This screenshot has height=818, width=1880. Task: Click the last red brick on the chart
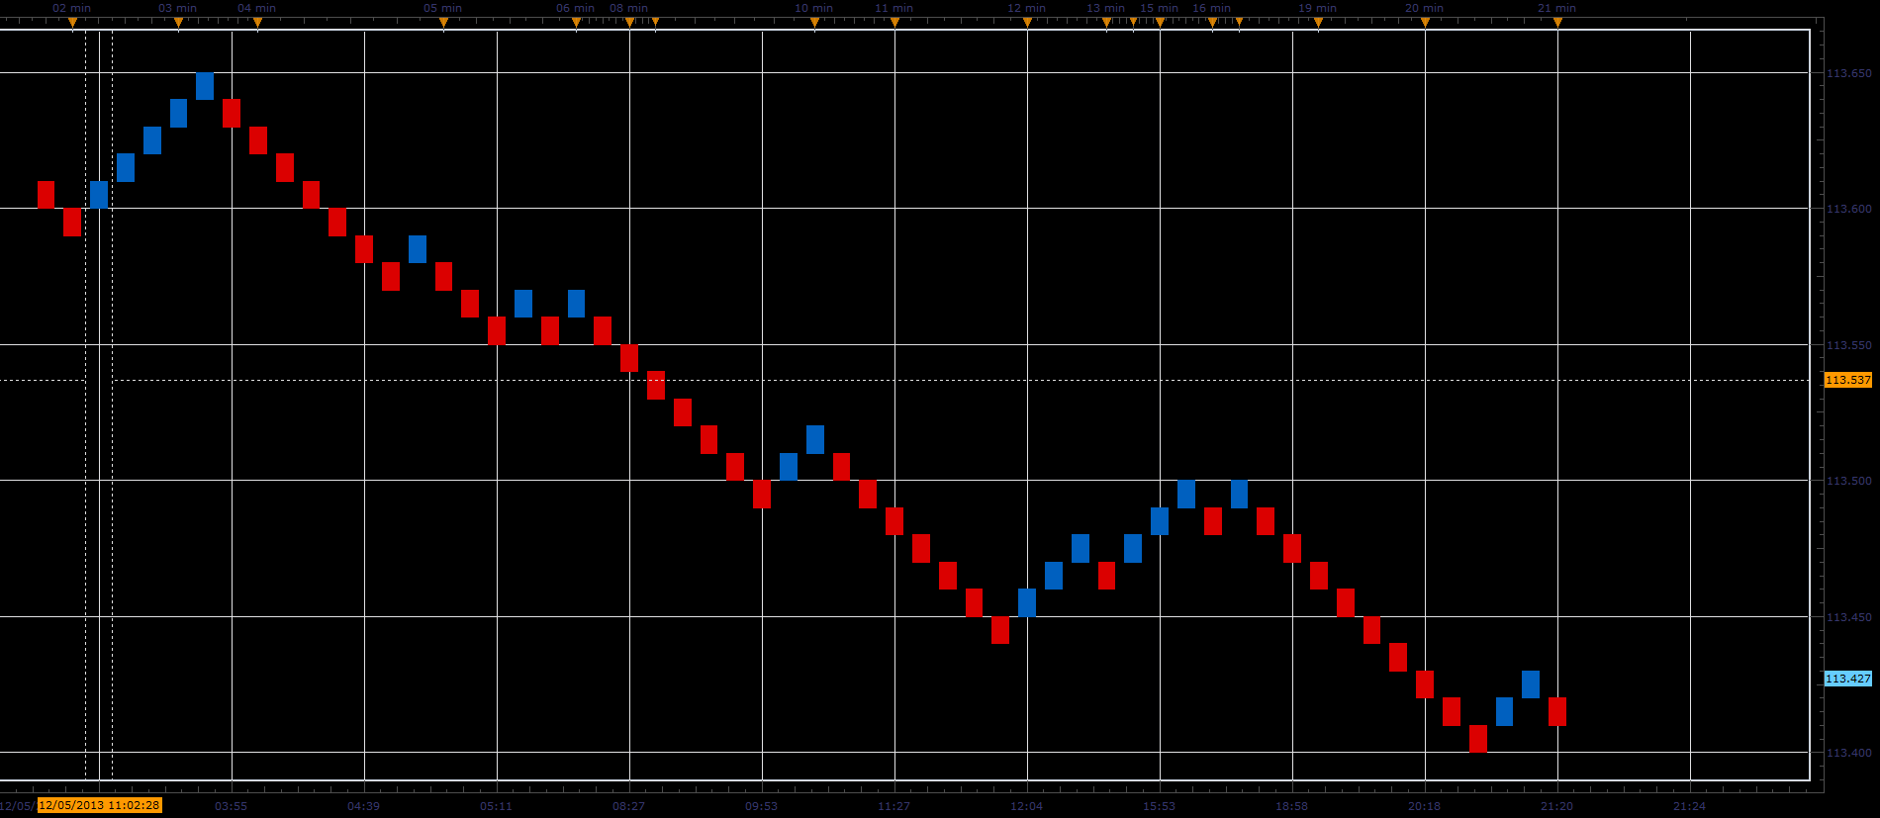[x=1557, y=711]
